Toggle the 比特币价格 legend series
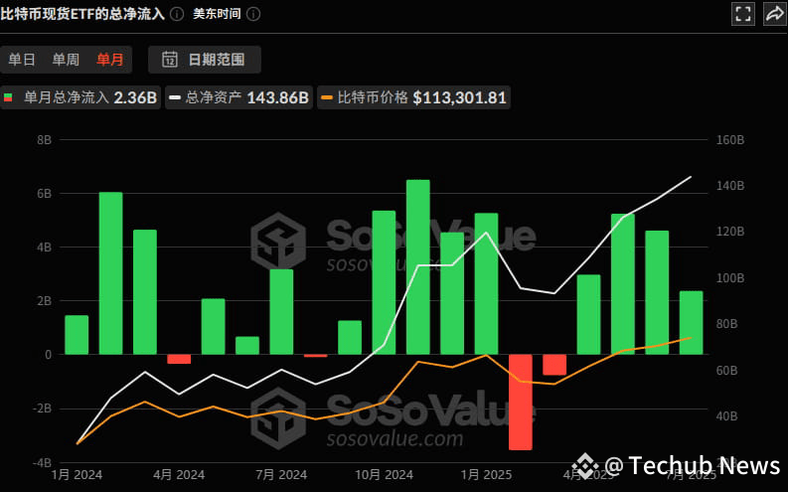Image resolution: width=788 pixels, height=492 pixels. point(413,97)
